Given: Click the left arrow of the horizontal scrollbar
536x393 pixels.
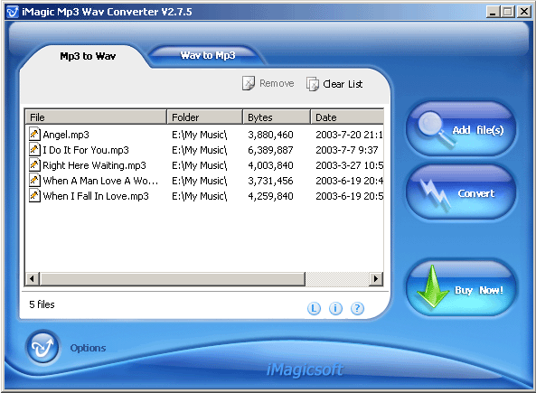Looking at the screenshot, I should tap(33, 279).
